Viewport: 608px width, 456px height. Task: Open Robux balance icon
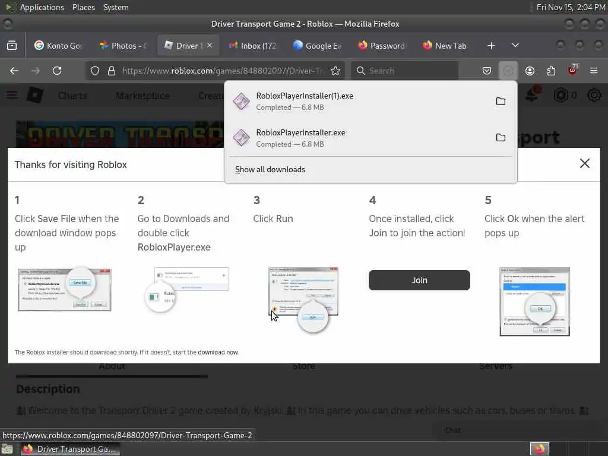(560, 95)
